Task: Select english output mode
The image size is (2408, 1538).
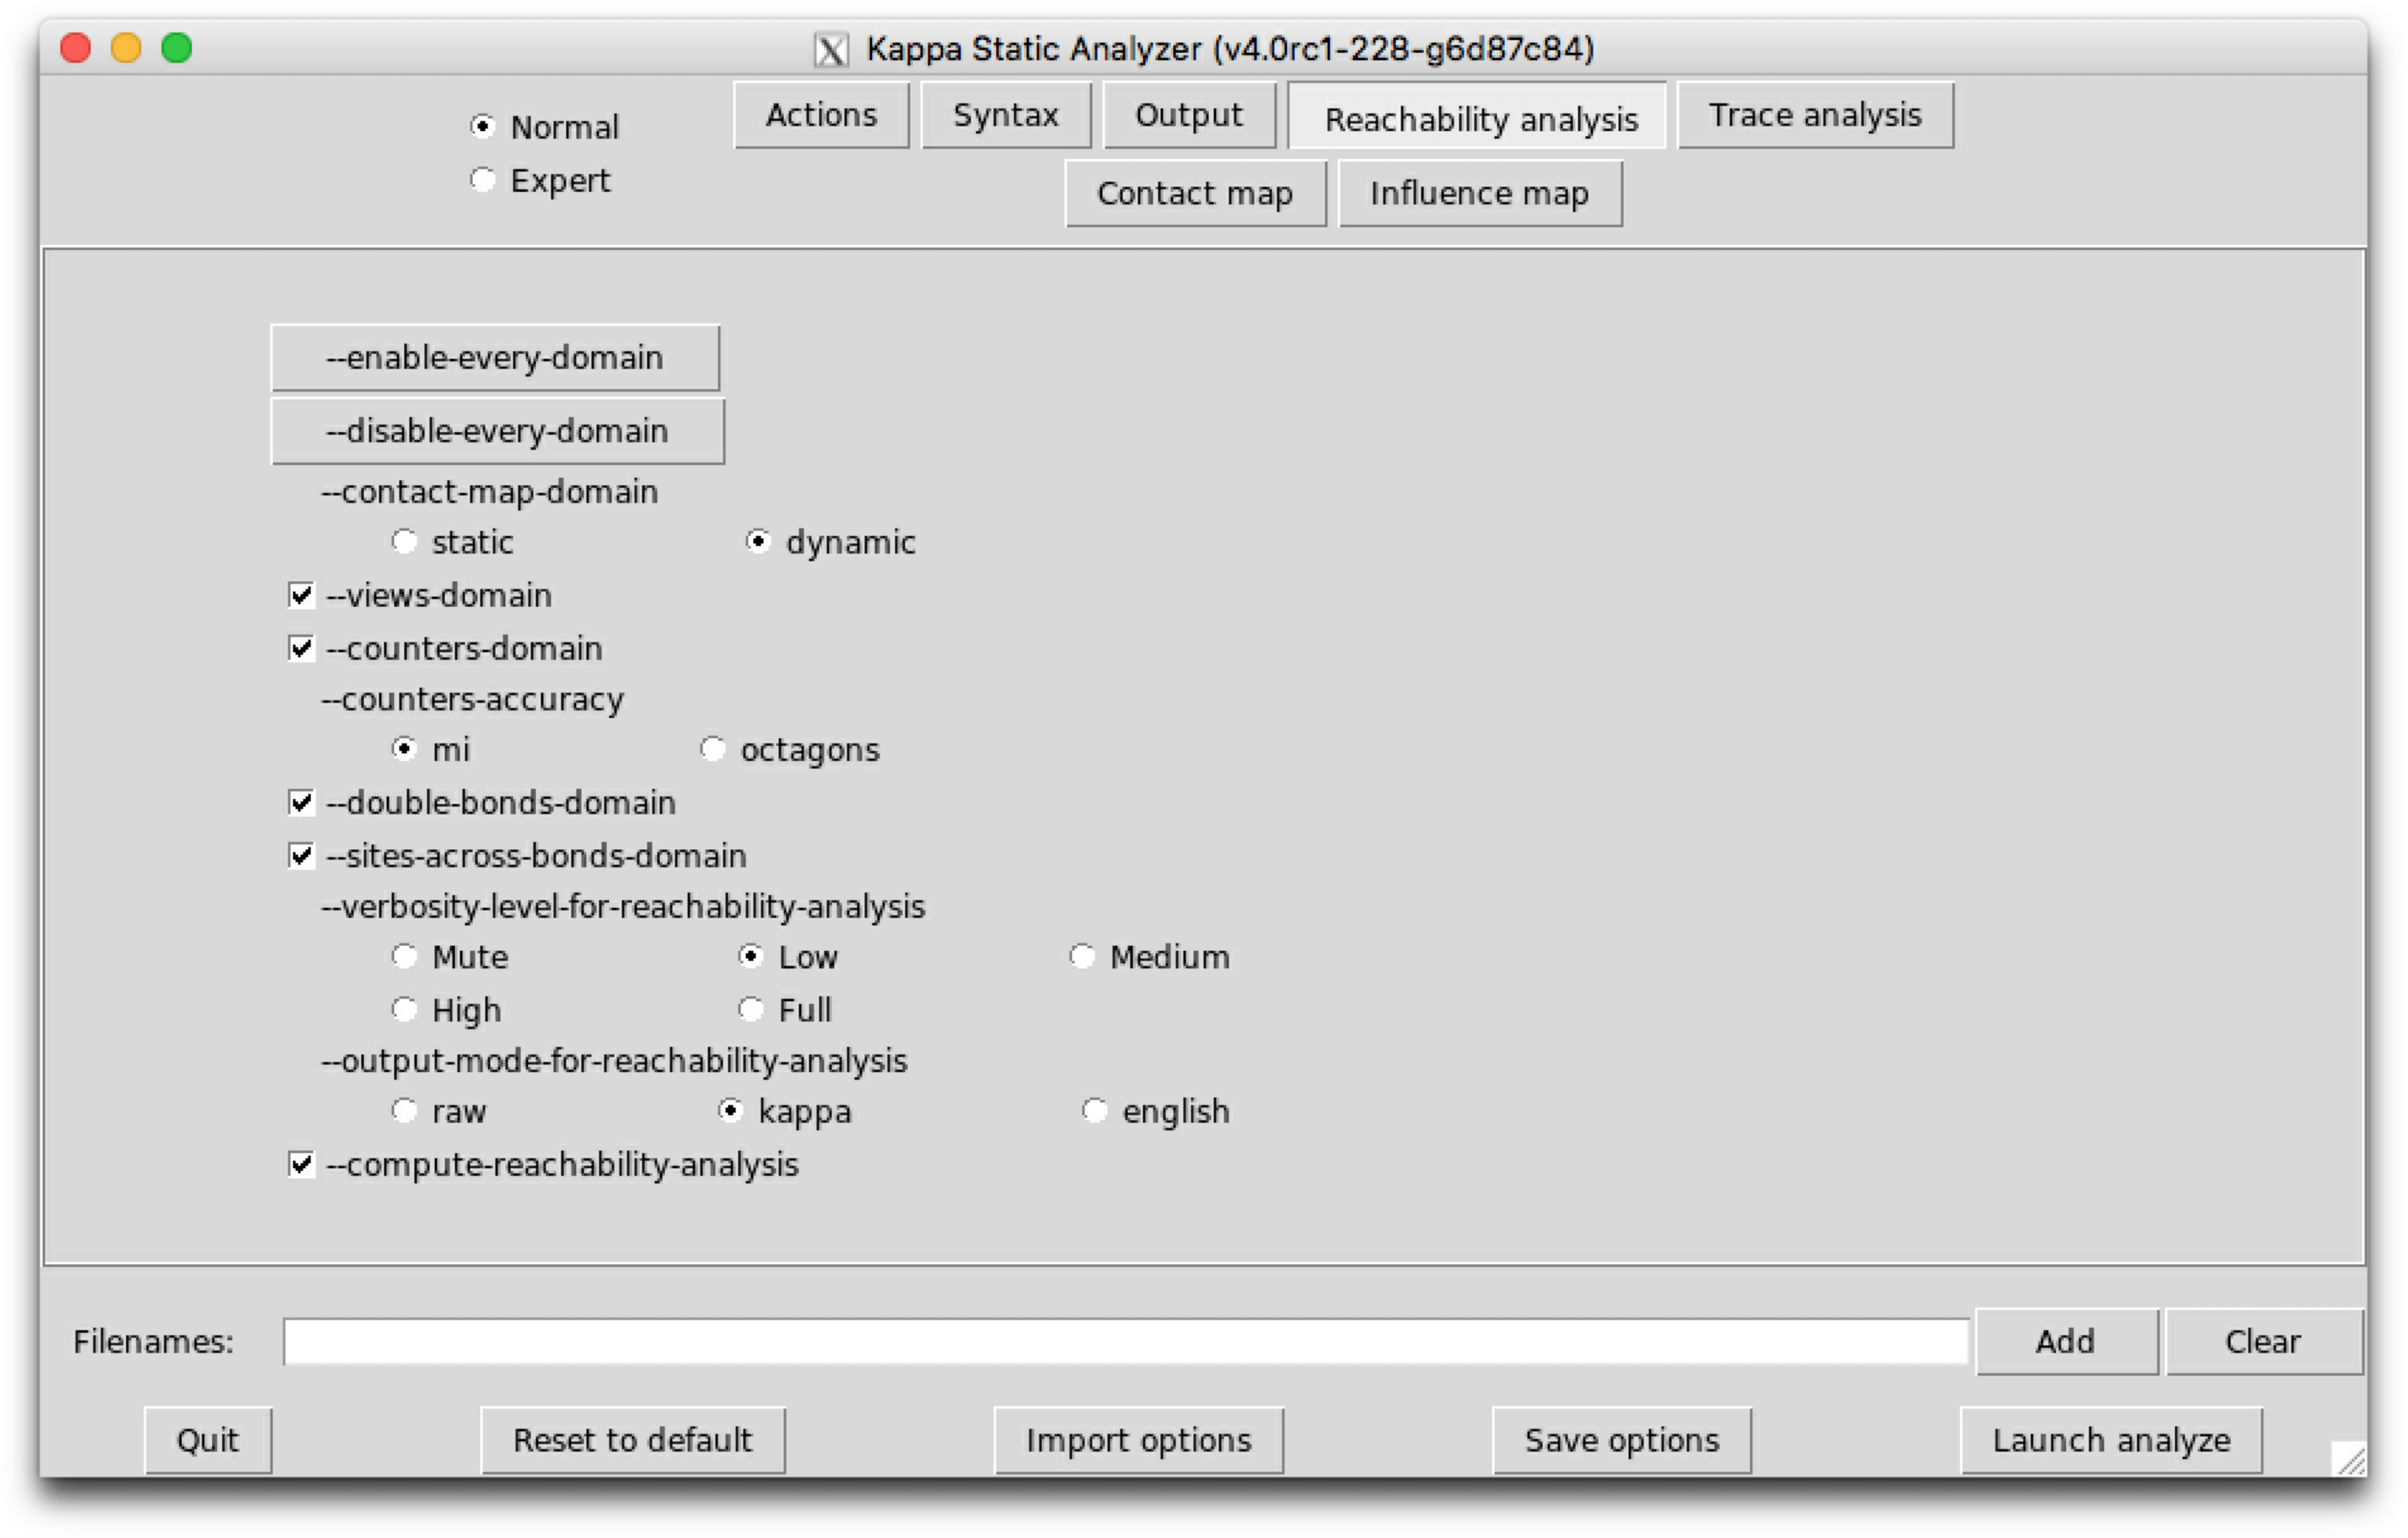Action: tap(1095, 1111)
